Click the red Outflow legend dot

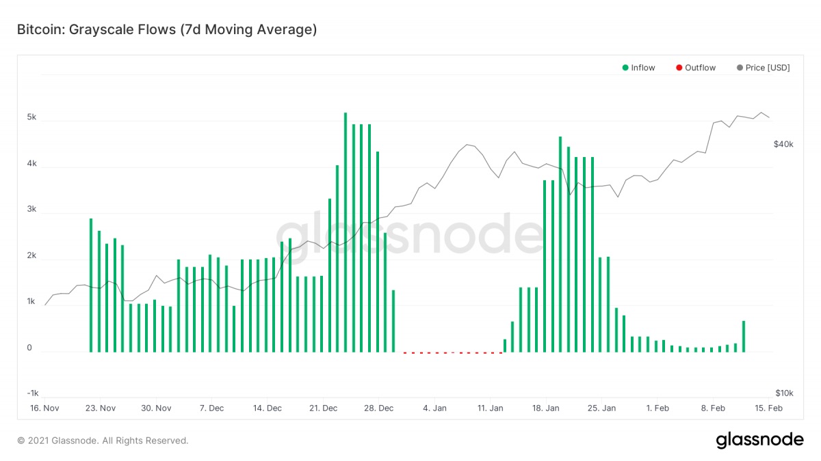tap(679, 68)
